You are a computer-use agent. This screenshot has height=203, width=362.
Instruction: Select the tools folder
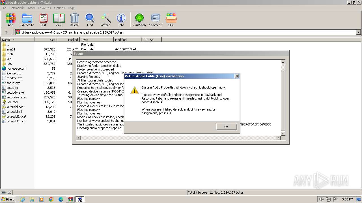tap(10, 54)
